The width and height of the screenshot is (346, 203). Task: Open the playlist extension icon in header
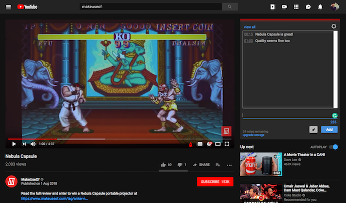pos(273,7)
